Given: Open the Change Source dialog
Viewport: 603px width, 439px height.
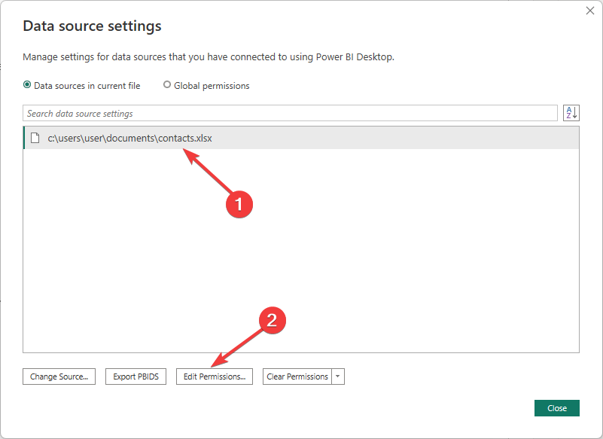Looking at the screenshot, I should coord(59,377).
